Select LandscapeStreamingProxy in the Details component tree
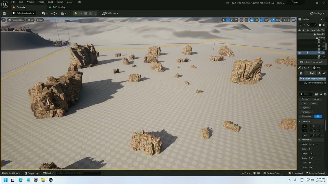This screenshot has width=328, height=184. click(313, 79)
